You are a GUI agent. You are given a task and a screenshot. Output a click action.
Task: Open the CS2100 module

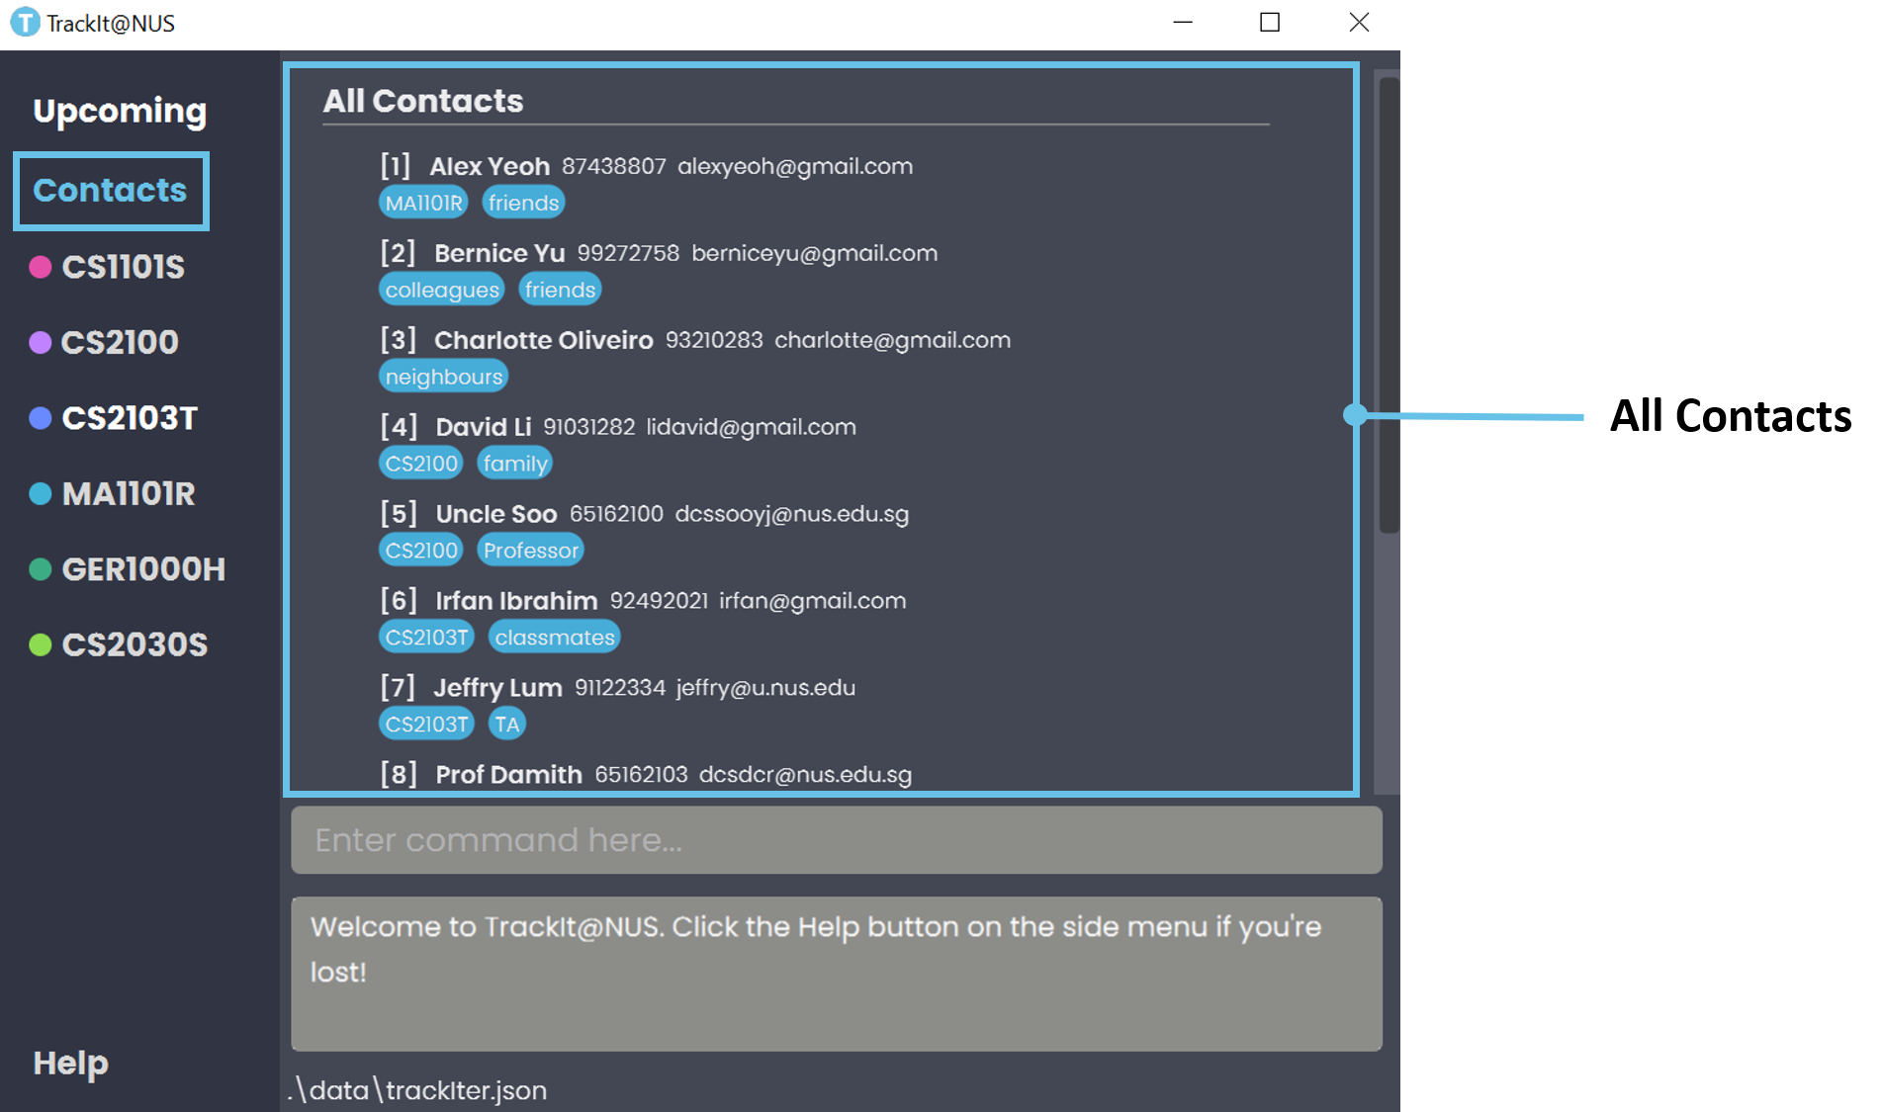120,342
